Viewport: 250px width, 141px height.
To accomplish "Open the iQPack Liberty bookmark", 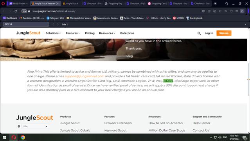I will (x=158, y=18).
